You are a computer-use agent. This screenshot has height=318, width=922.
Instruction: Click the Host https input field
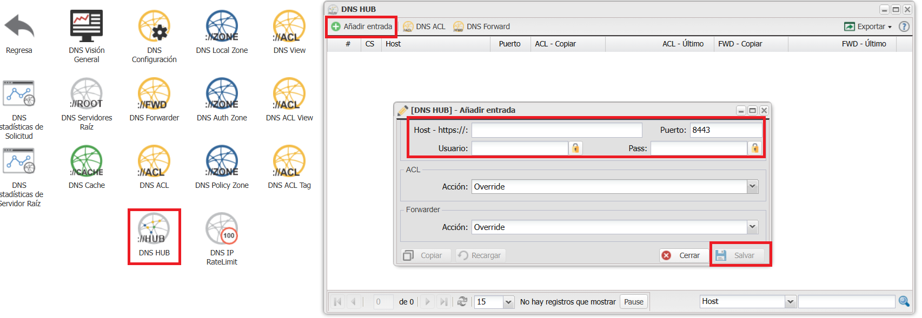click(x=556, y=130)
